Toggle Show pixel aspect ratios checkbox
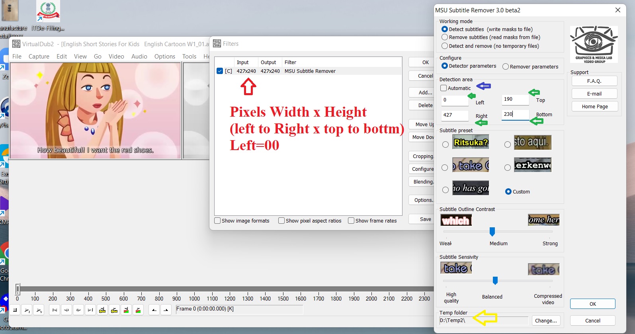 [281, 221]
